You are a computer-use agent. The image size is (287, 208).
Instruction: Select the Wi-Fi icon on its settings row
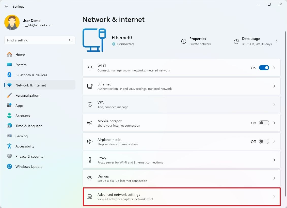tap(90, 68)
